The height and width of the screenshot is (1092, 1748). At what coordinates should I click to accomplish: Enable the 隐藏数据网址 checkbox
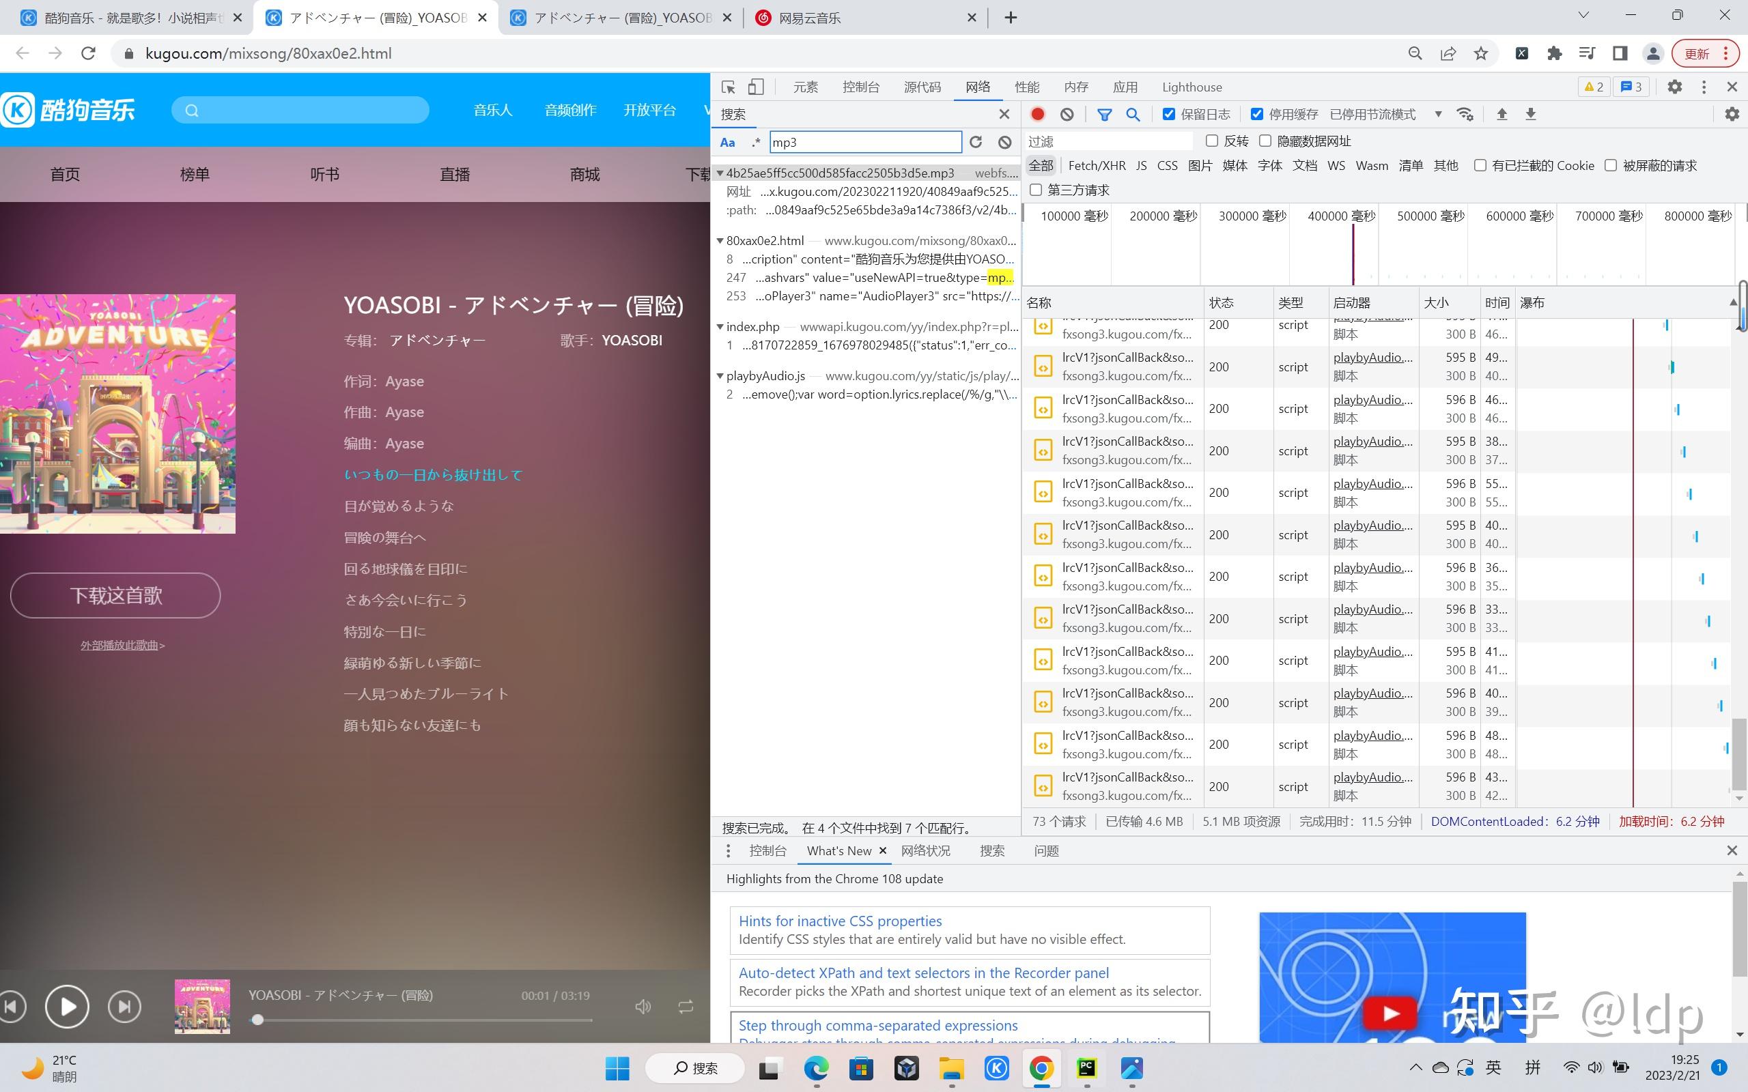(1265, 141)
